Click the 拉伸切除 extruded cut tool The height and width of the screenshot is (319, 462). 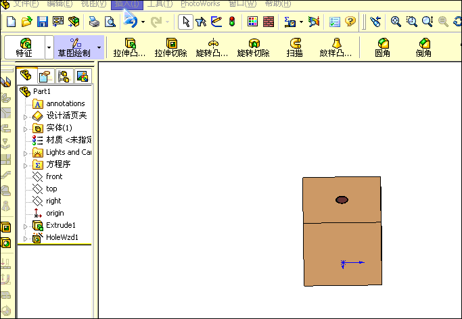coord(171,47)
